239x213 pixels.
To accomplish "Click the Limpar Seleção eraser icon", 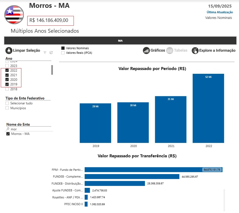I will [9, 51].
